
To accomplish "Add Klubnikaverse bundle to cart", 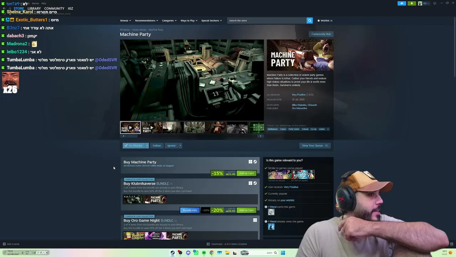I will click(x=247, y=210).
